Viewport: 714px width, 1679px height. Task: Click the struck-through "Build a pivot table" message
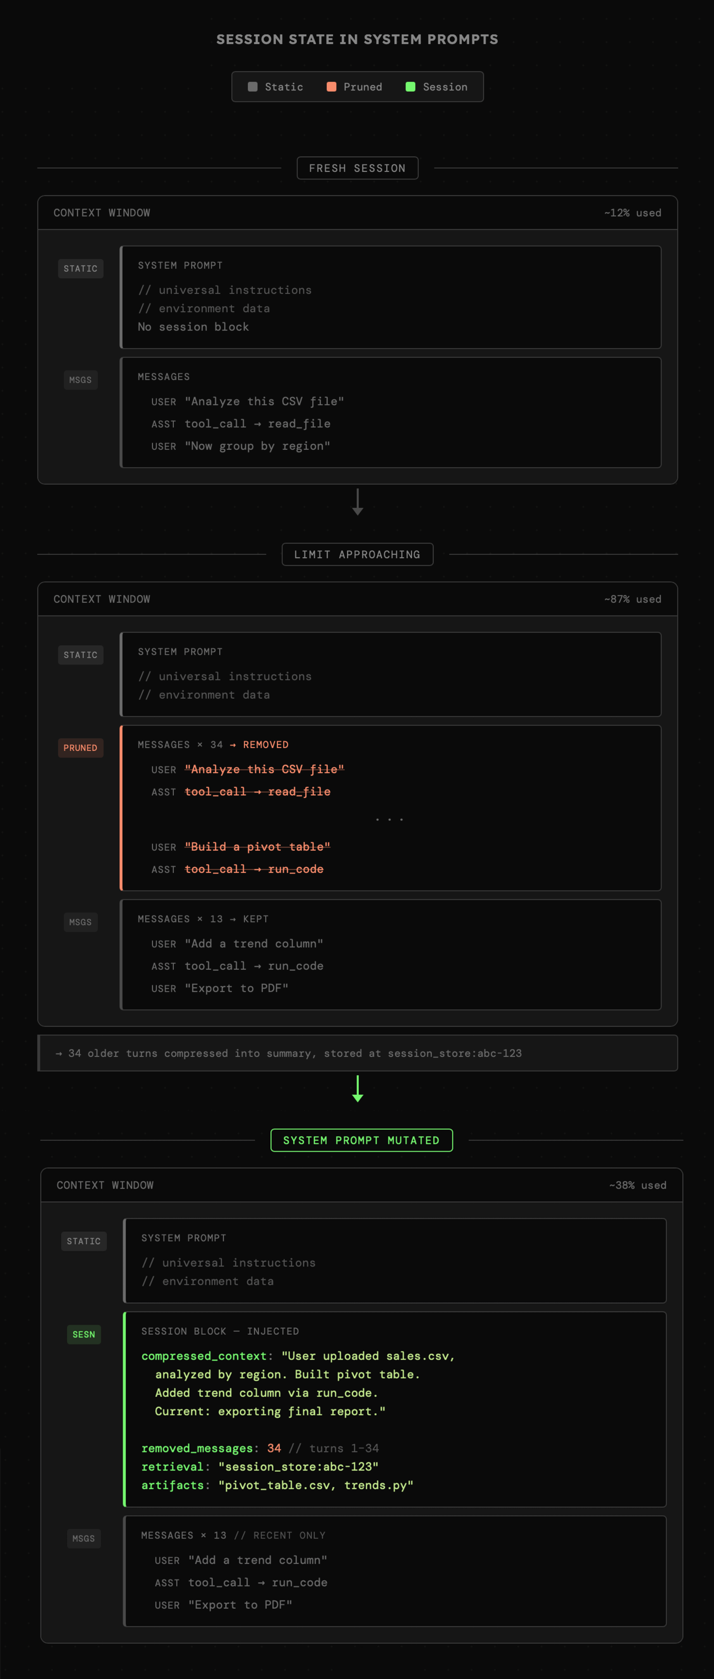257,847
